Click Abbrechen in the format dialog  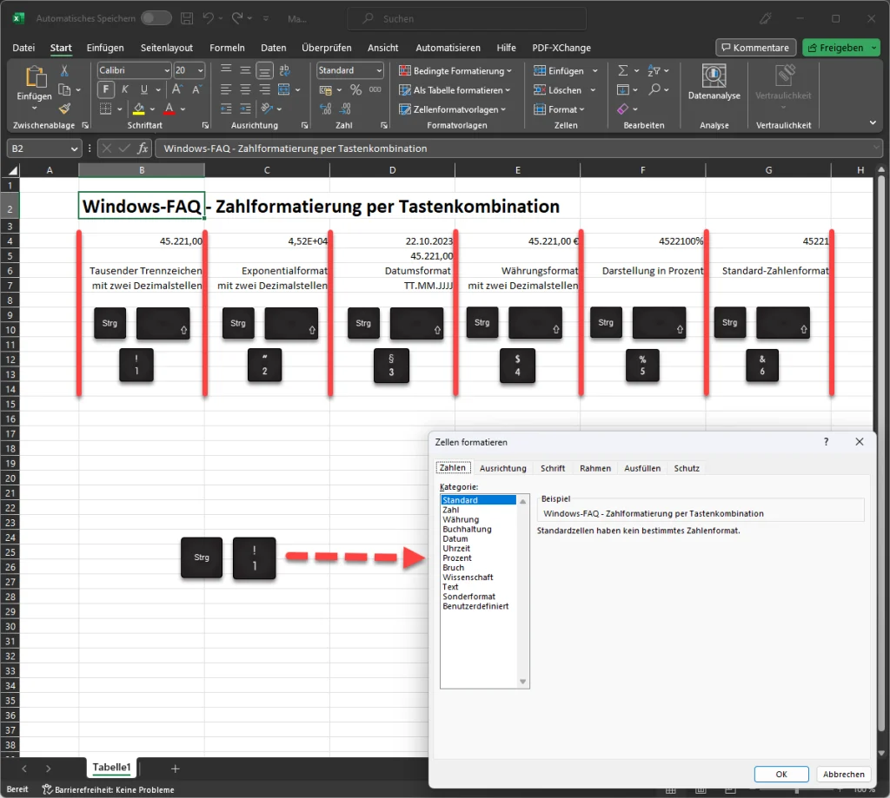843,775
